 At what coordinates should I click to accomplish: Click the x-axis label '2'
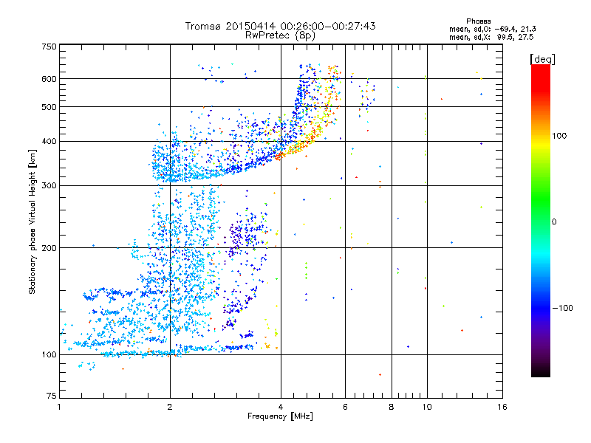coord(170,407)
